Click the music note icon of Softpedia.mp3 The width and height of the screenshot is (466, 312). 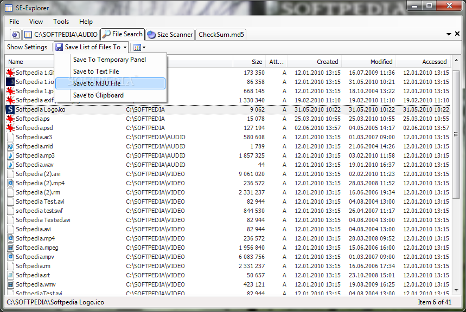(10, 155)
